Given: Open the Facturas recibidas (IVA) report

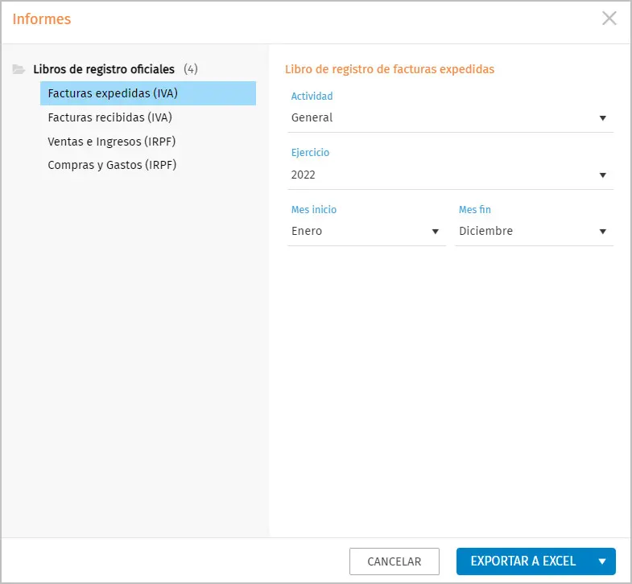Looking at the screenshot, I should [110, 117].
